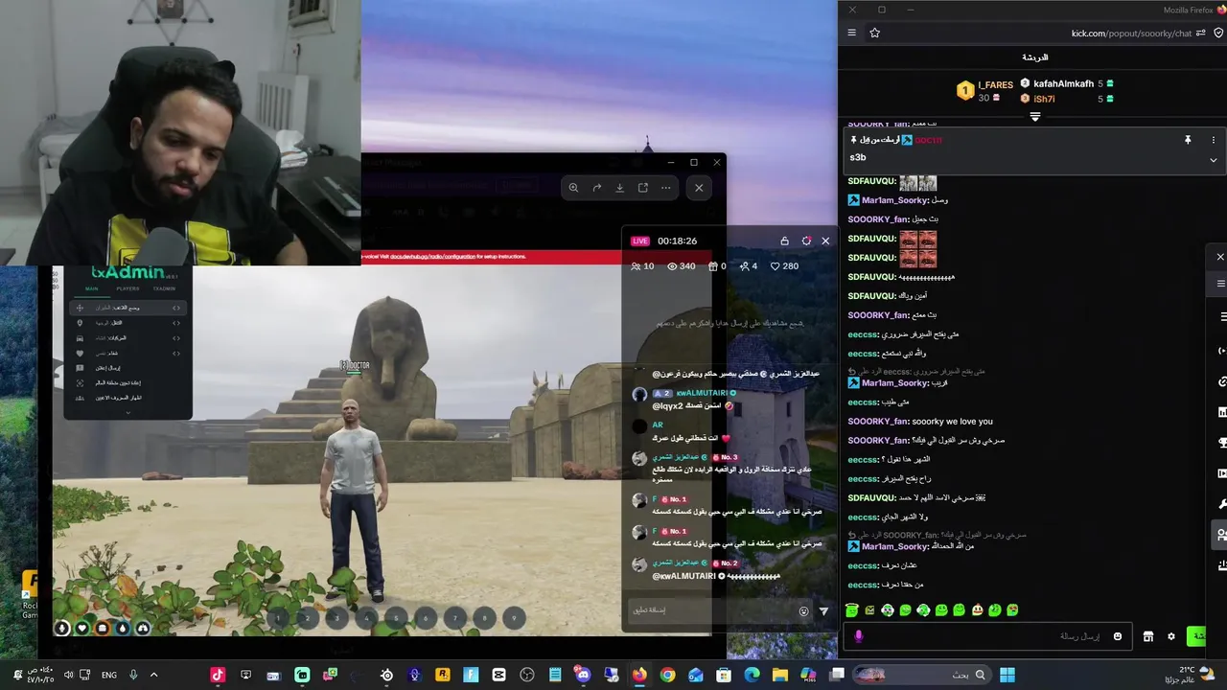Open Firefox from the taskbar
The width and height of the screenshot is (1227, 690).
639,675
